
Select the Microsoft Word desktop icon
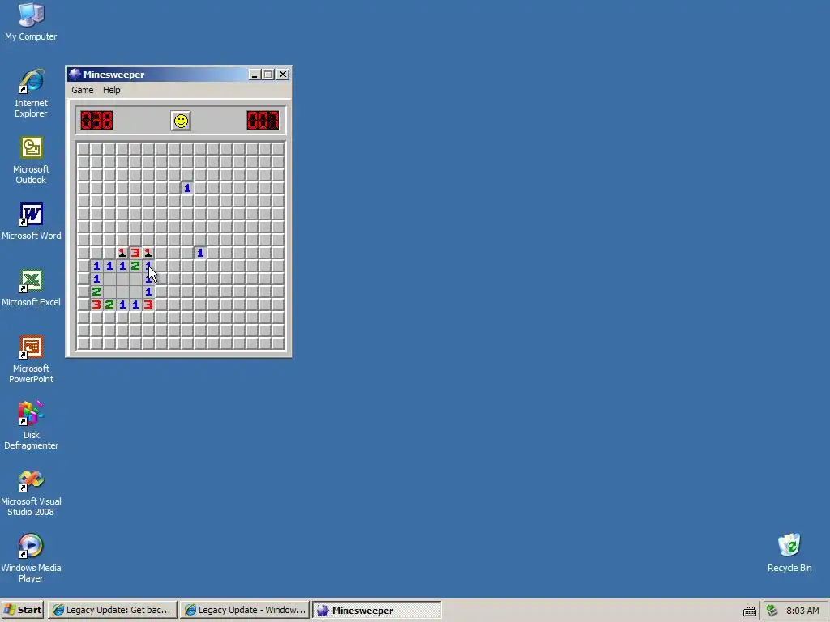click(x=31, y=222)
